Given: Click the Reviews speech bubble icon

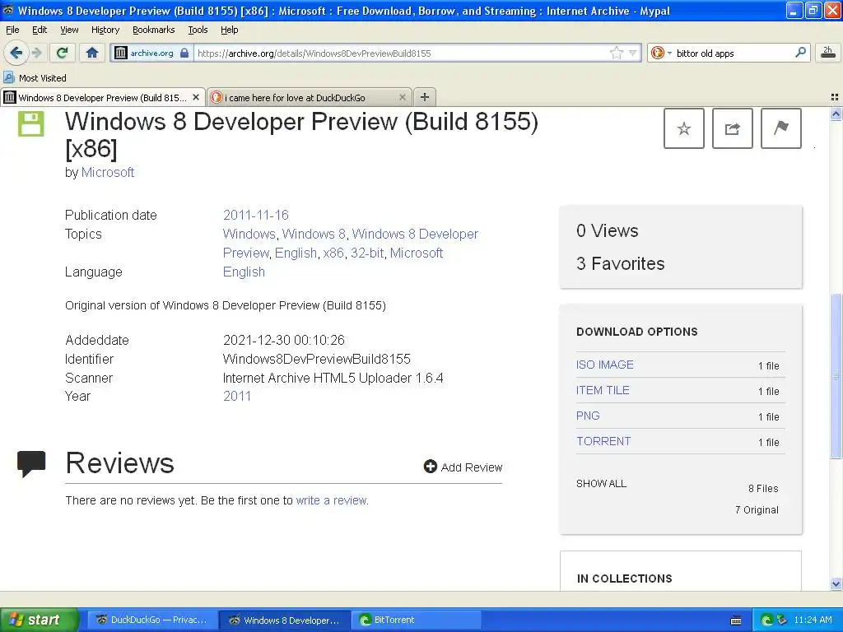Looking at the screenshot, I should [x=31, y=464].
